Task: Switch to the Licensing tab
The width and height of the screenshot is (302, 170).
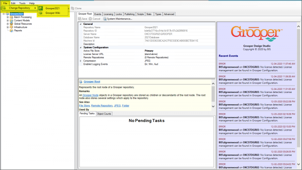Action: [x=108, y=14]
